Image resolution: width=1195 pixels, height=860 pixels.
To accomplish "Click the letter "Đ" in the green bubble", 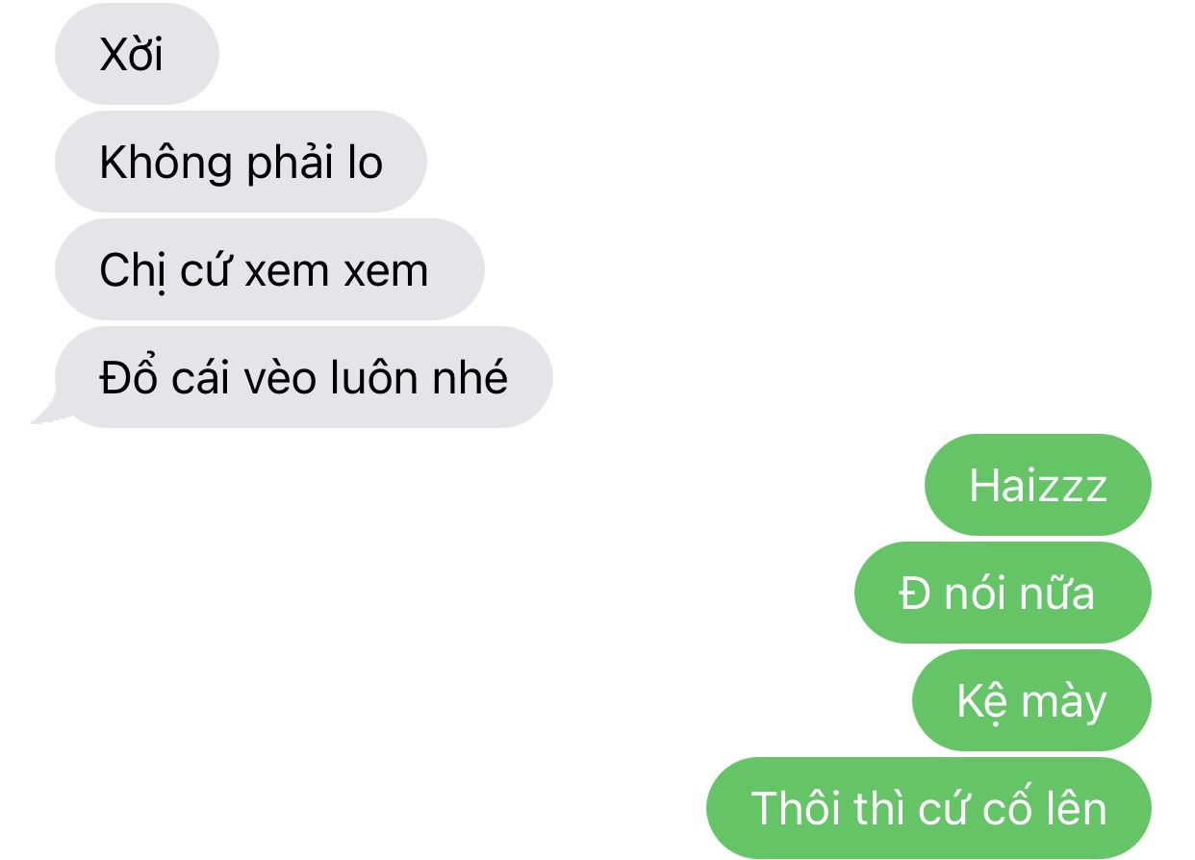I will pyautogui.click(x=915, y=594).
